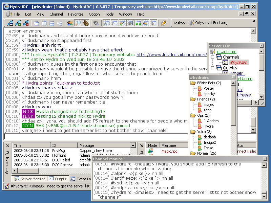Select user Poster in the user list
The image size is (271, 203).
tap(209, 88)
